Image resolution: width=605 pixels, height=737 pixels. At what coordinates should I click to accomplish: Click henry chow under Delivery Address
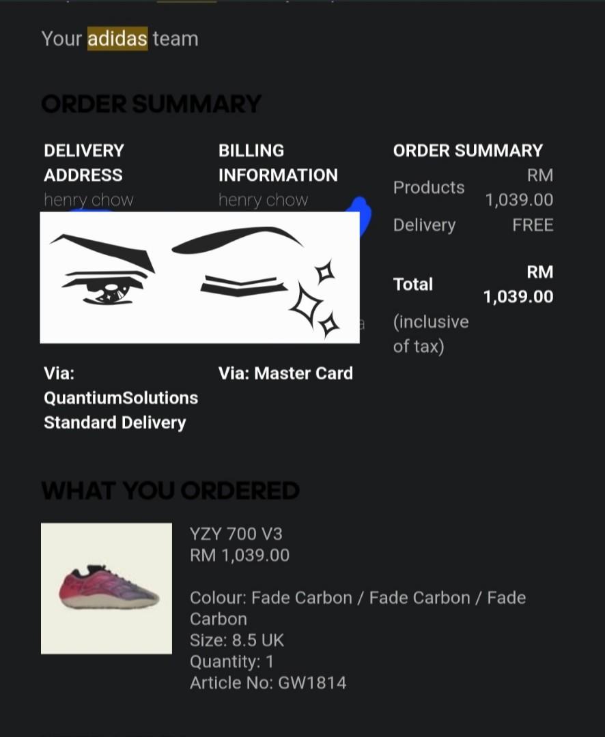[x=89, y=200]
